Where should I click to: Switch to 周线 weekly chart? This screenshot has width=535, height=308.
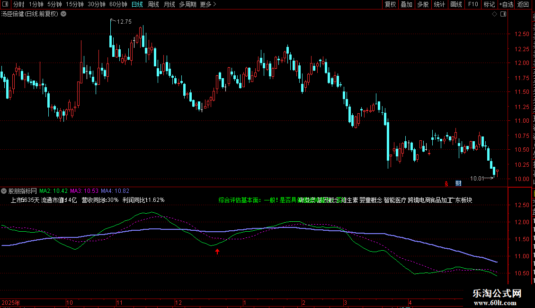pyautogui.click(x=153, y=4)
